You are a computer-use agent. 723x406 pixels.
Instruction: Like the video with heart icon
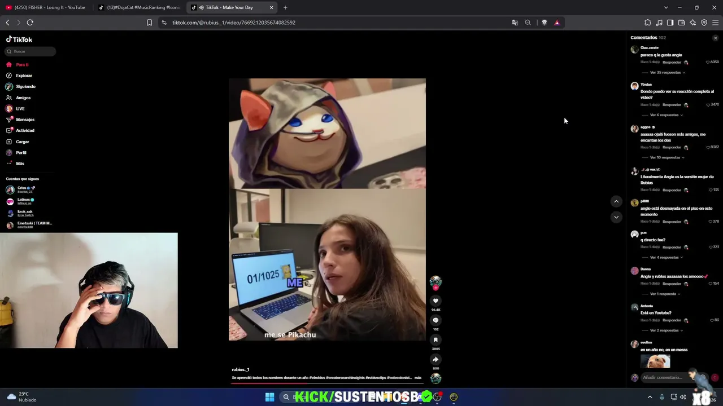[435, 301]
